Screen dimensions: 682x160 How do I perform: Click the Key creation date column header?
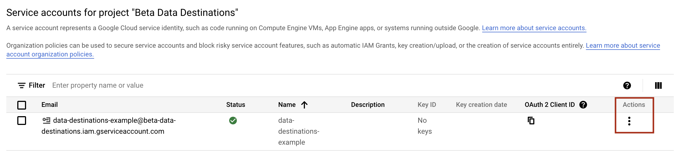tap(481, 105)
